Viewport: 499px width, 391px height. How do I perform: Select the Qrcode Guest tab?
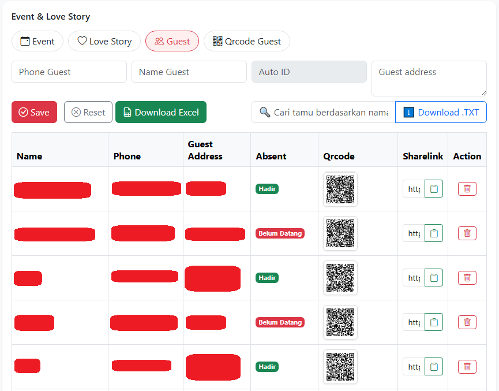[246, 41]
